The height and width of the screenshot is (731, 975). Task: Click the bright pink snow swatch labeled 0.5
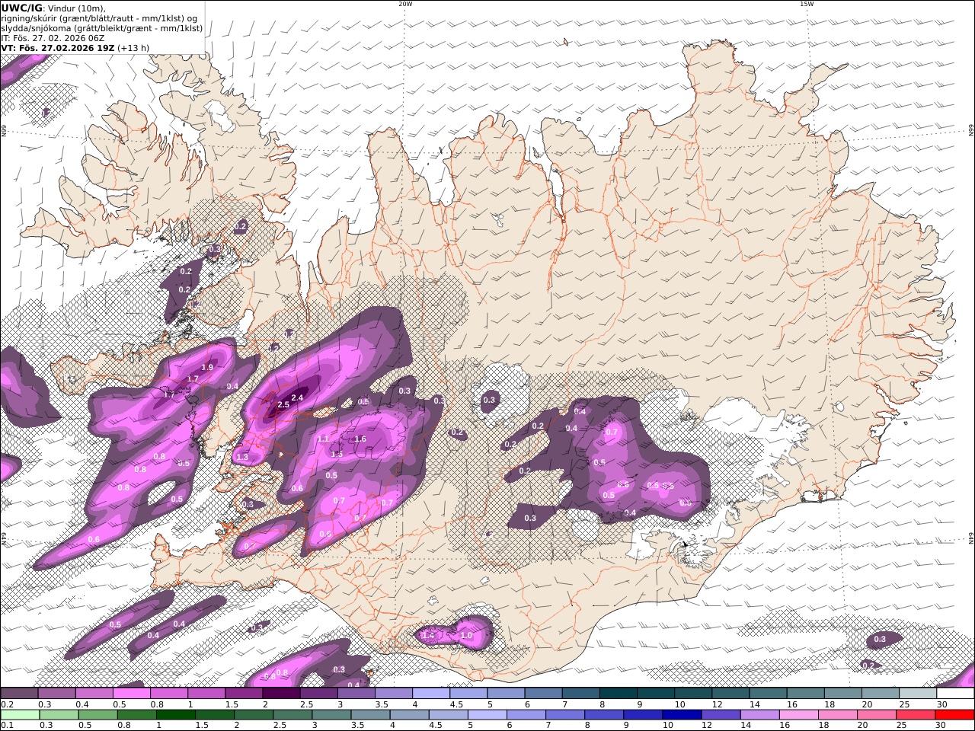pyautogui.click(x=131, y=694)
